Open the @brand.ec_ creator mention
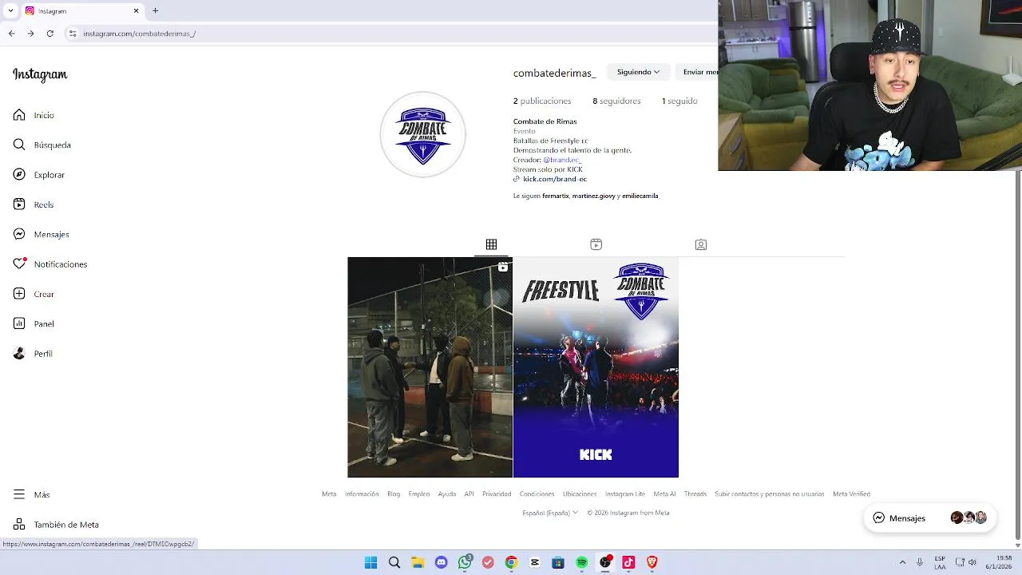This screenshot has height=575, width=1022. click(x=562, y=160)
